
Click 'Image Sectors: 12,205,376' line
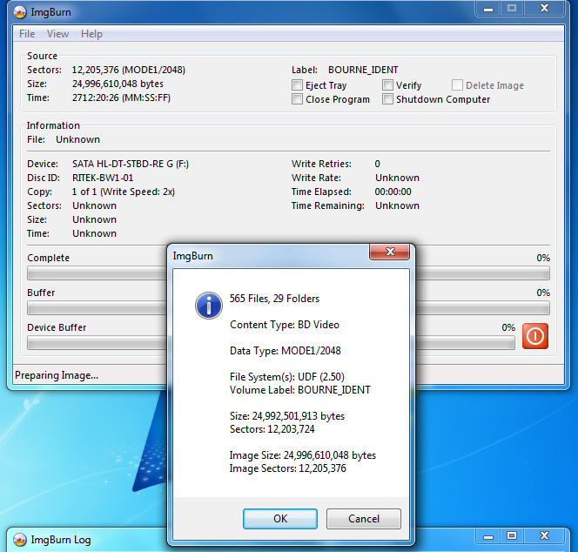click(x=288, y=468)
